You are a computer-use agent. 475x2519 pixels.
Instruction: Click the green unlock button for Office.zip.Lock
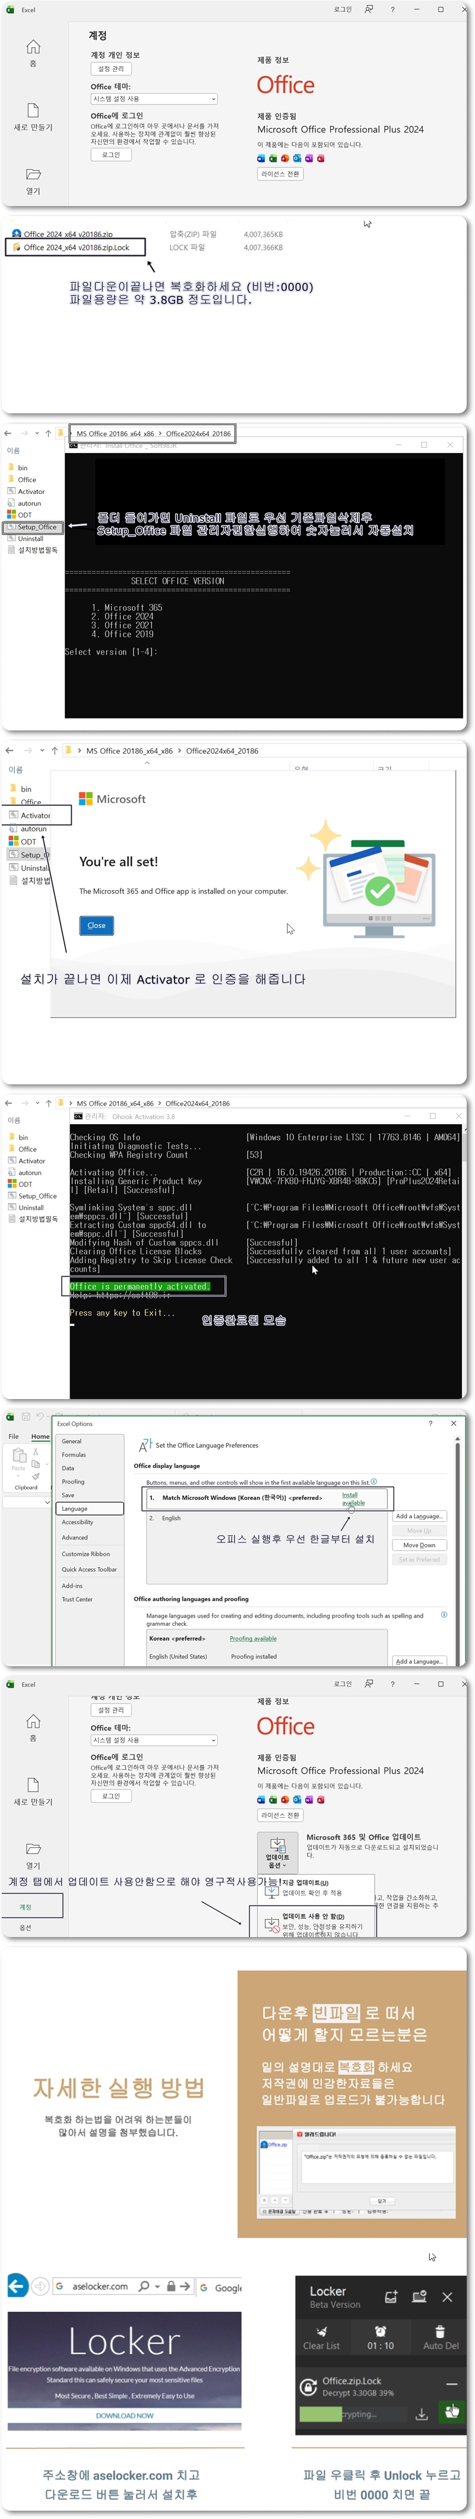pos(451,2413)
